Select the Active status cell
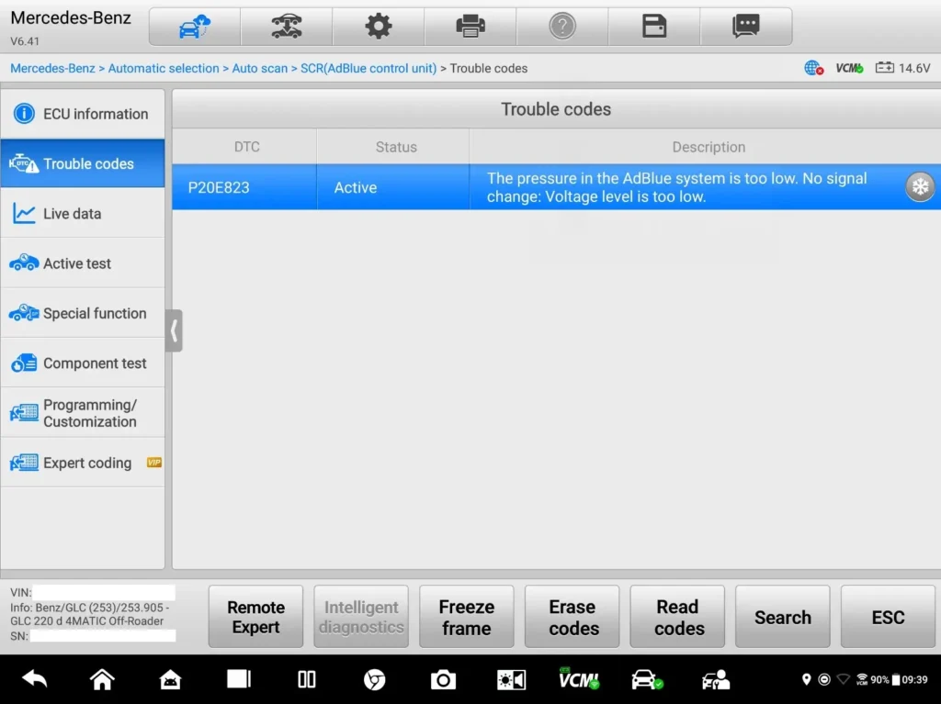The image size is (941, 704). [393, 187]
